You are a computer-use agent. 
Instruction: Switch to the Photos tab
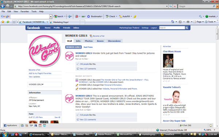coord(89,41)
